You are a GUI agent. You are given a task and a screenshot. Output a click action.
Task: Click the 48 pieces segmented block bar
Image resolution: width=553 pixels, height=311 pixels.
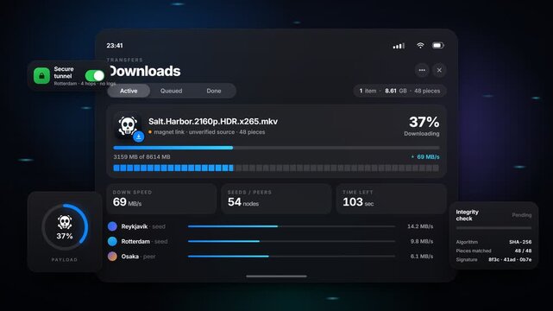[x=276, y=168]
